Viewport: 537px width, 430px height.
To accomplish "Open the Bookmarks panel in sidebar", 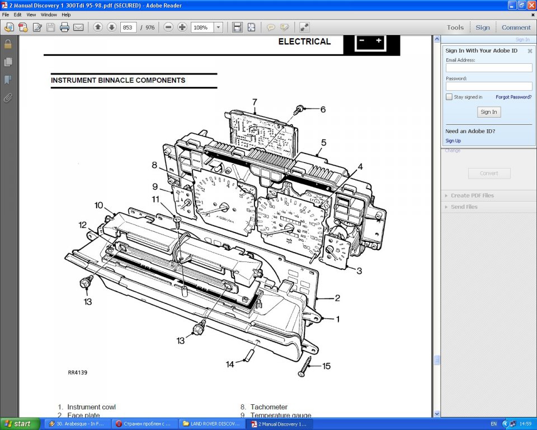I will coord(8,80).
